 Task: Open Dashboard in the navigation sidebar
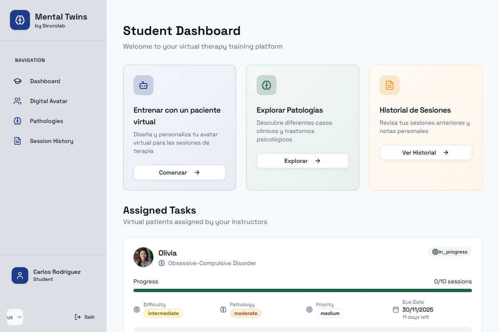point(45,81)
